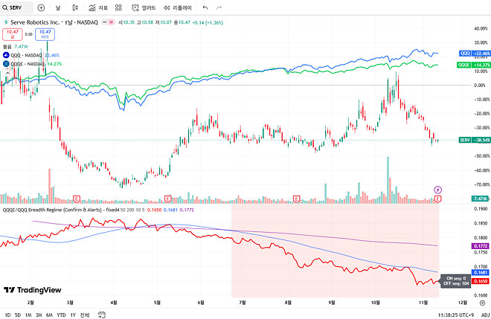The width and height of the screenshot is (491, 319).
Task: Open the indicator templates grid icon
Action: 118,8
